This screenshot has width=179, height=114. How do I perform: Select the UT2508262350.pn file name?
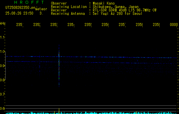[x=20, y=7]
